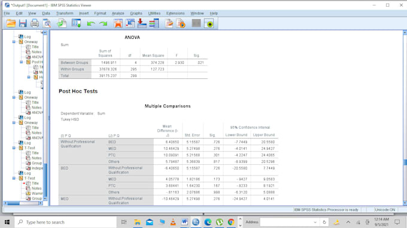Click the greyed Designate Window icon
The image size is (407, 228).
pyautogui.click(x=196, y=23)
